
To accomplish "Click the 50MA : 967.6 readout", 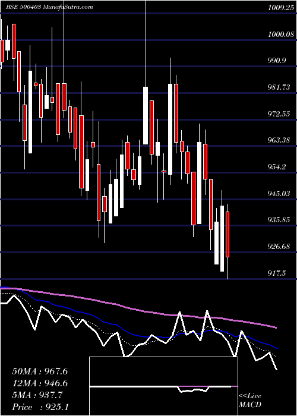I will click(x=40, y=371).
